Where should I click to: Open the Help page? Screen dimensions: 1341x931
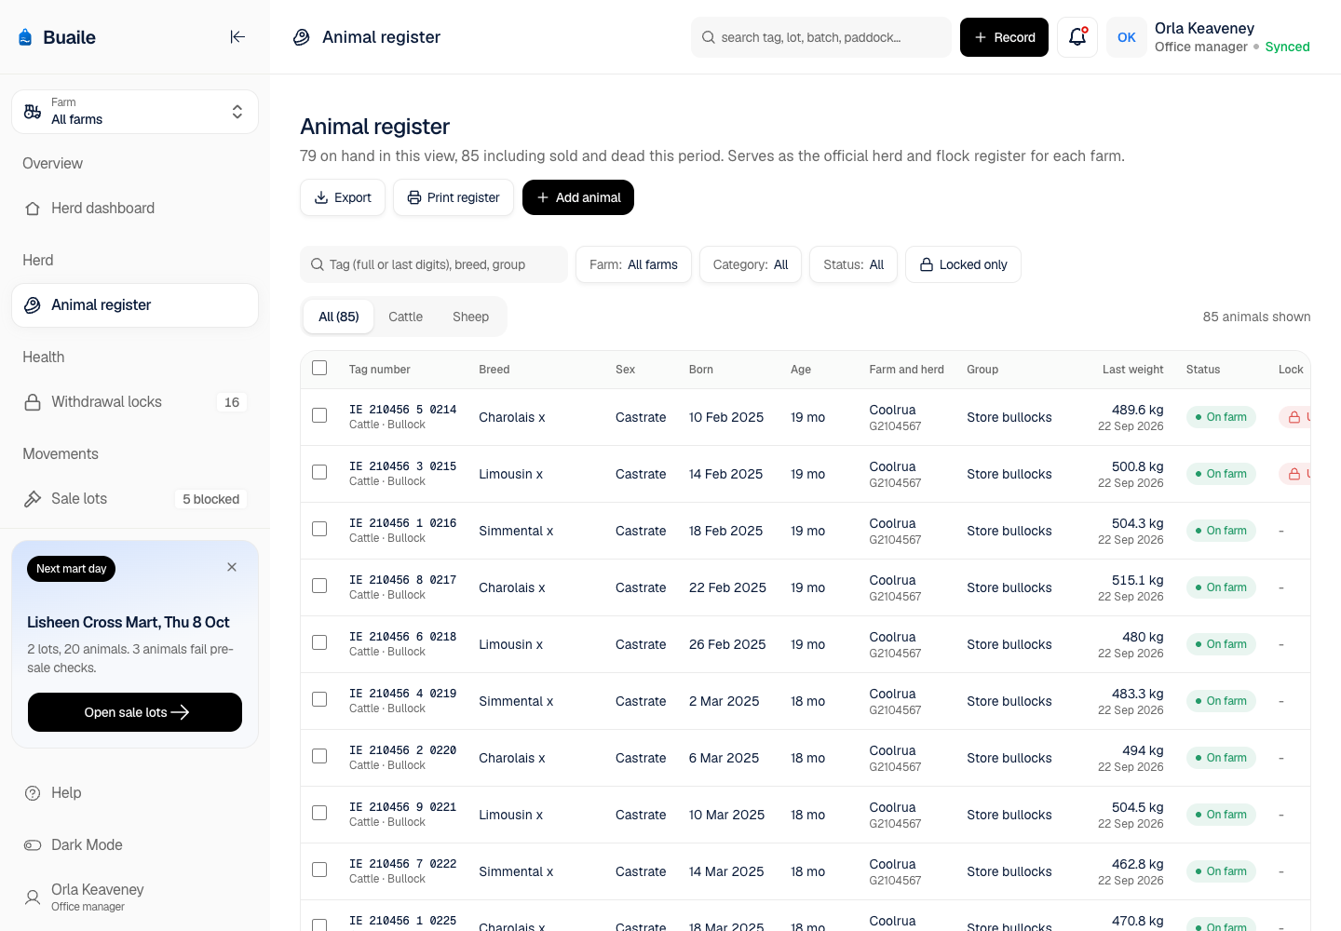(x=135, y=793)
